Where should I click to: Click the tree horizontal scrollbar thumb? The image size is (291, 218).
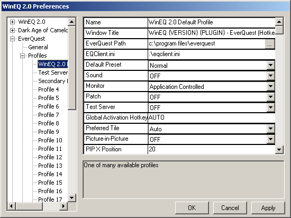click(29, 206)
